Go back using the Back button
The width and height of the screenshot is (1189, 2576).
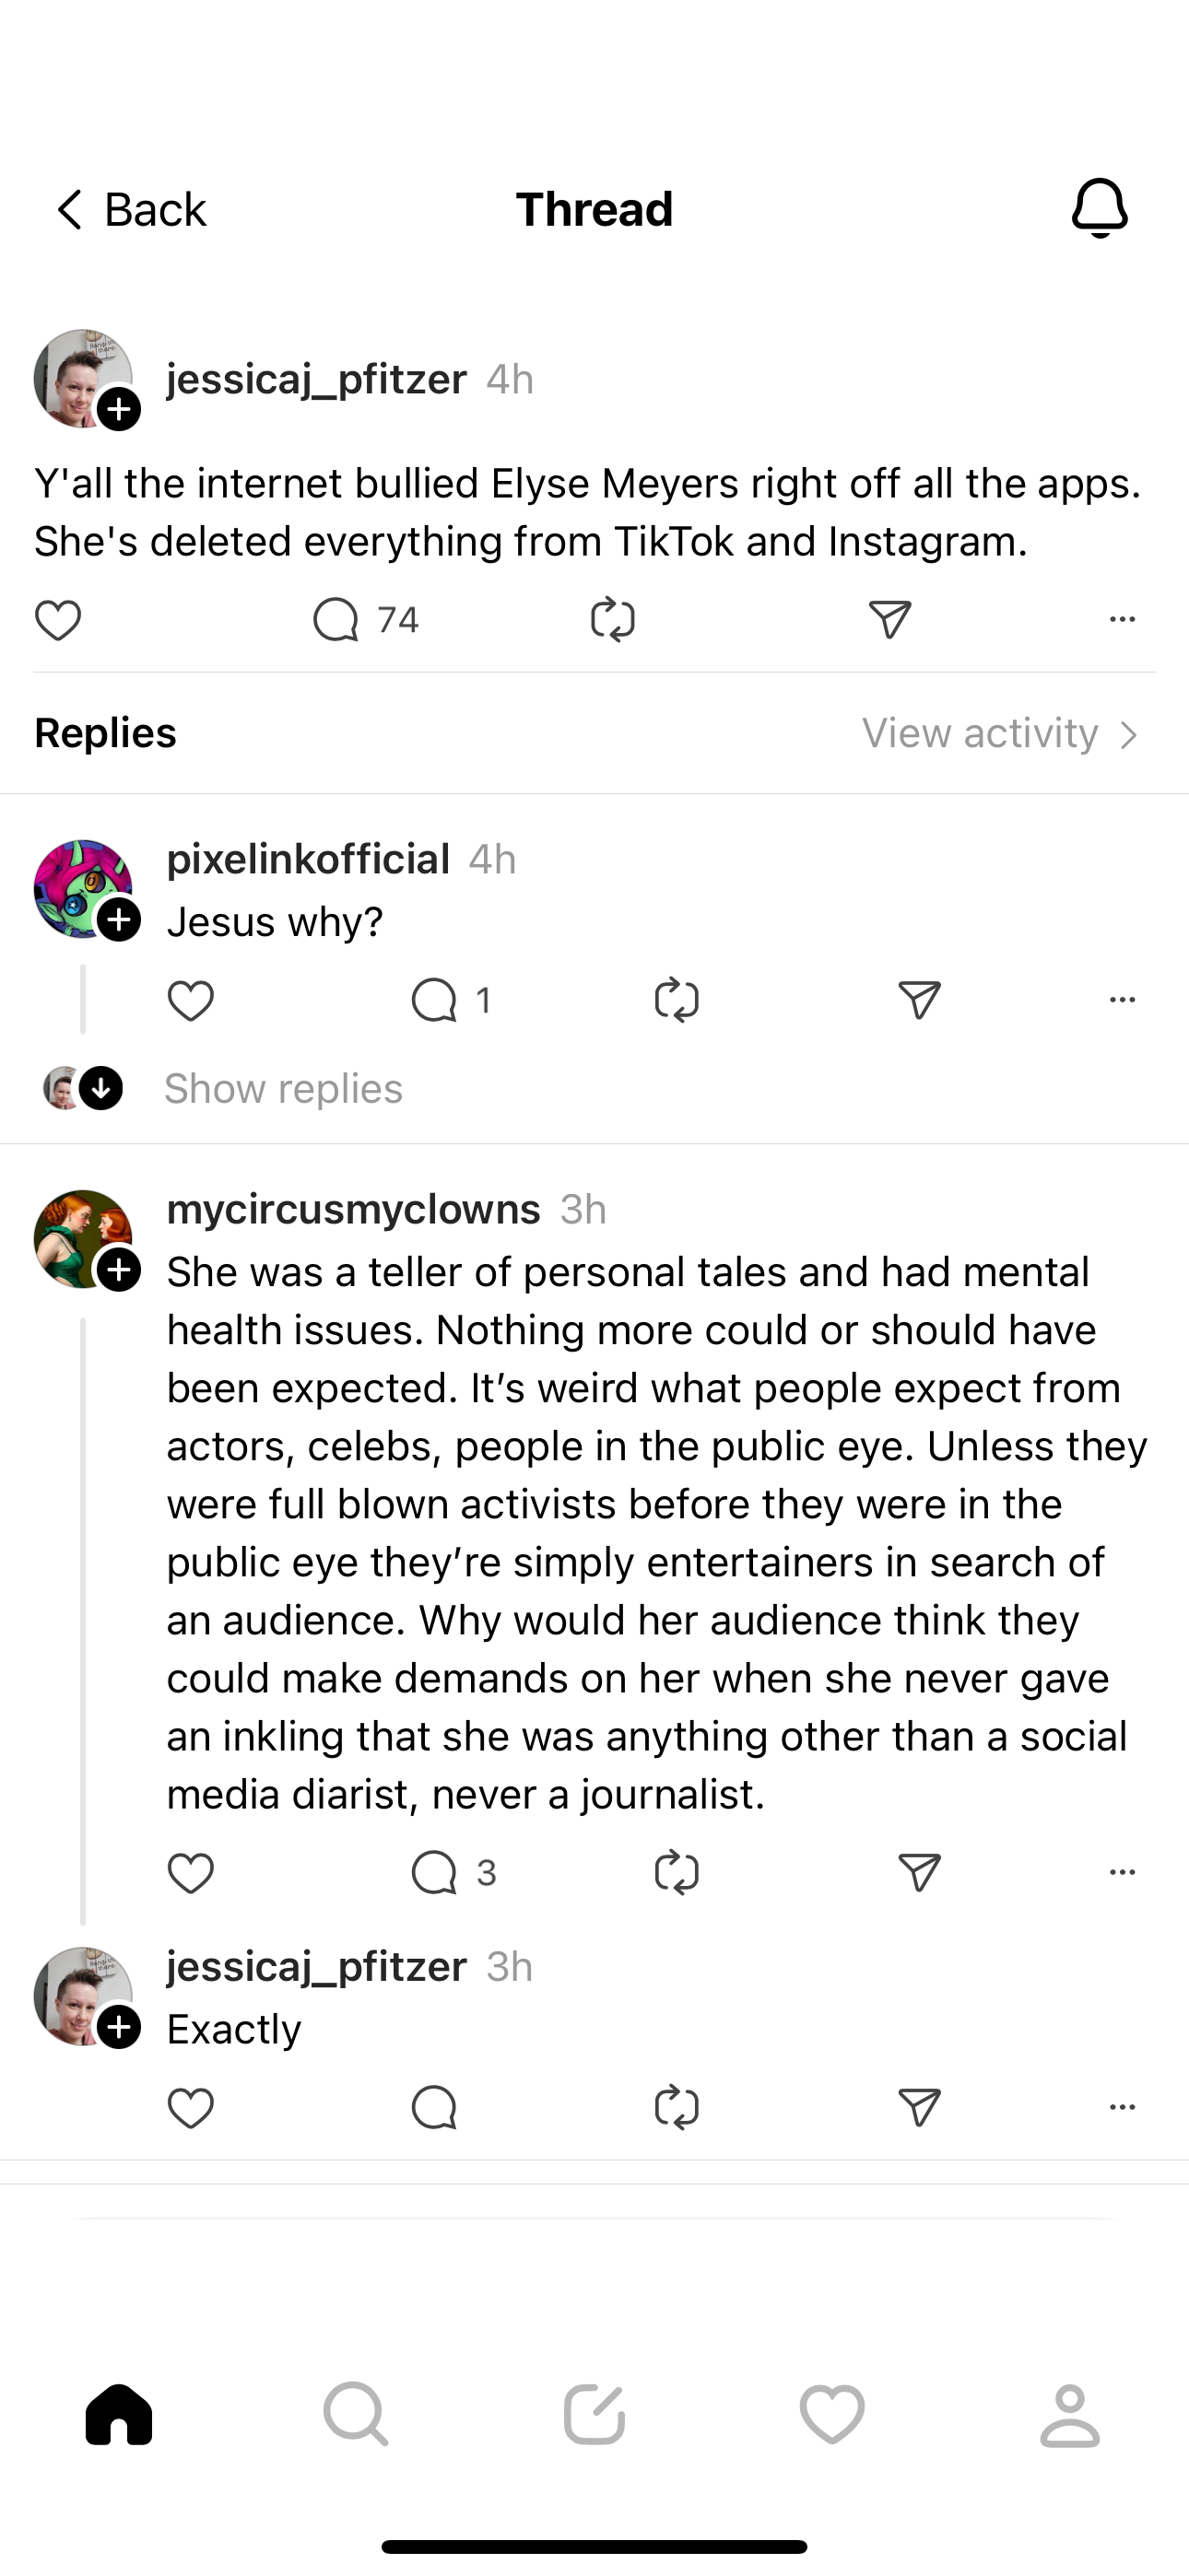[130, 210]
